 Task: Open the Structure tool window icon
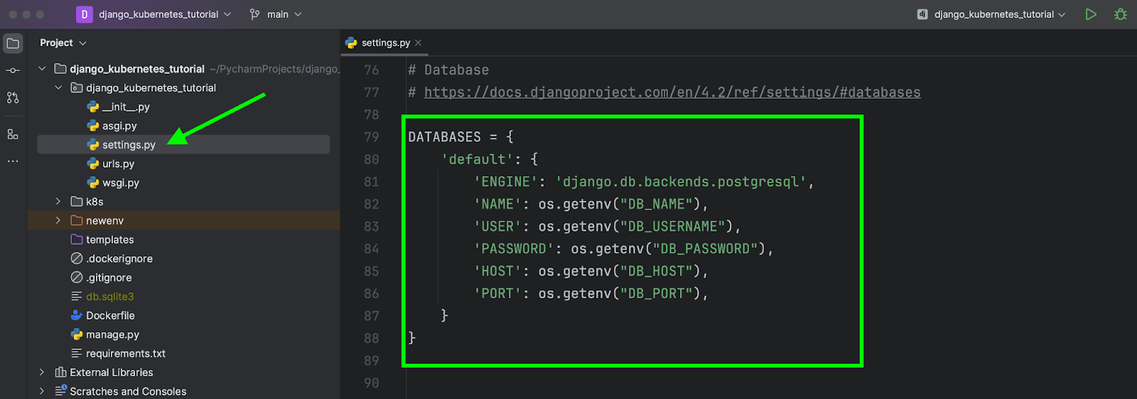[x=13, y=134]
